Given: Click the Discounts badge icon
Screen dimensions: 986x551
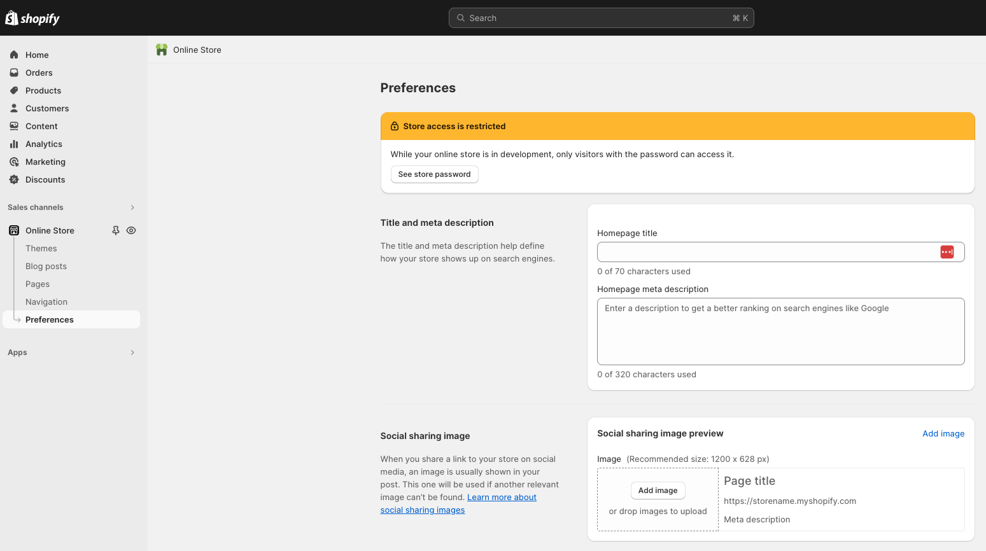Looking at the screenshot, I should [x=14, y=179].
